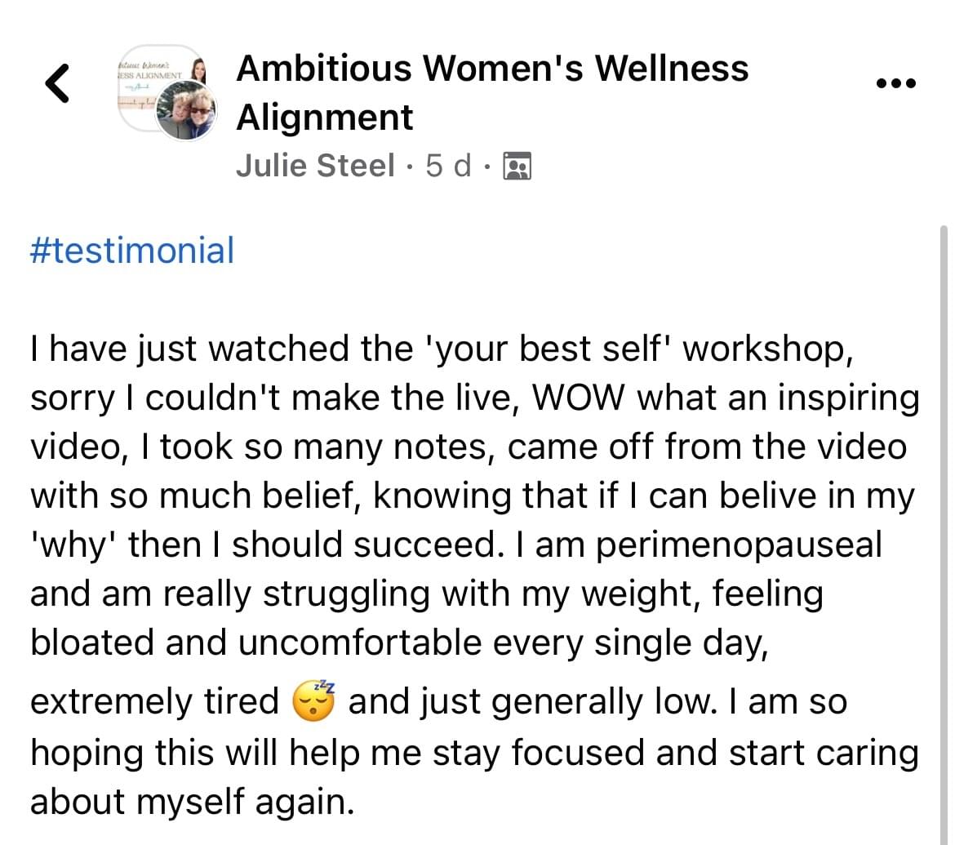The height and width of the screenshot is (845, 955).
Task: Open the #testimonial hashtag
Action: point(132,250)
